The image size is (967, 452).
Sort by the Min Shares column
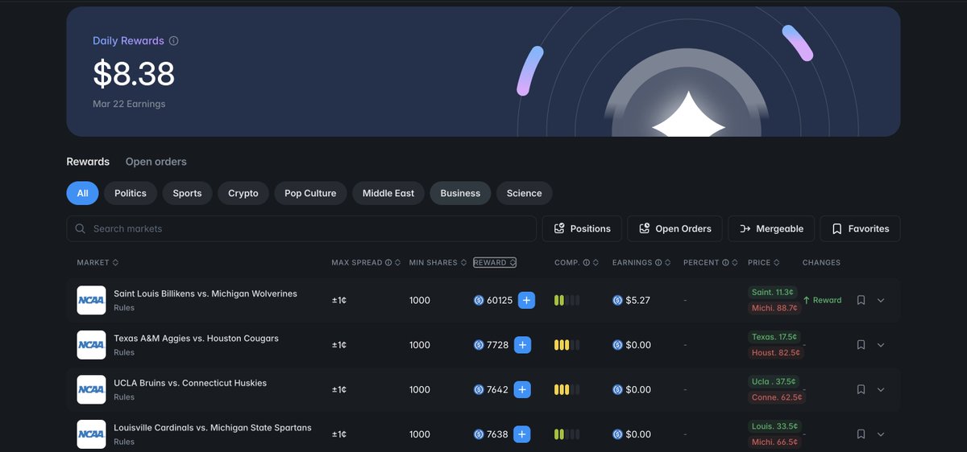point(438,262)
